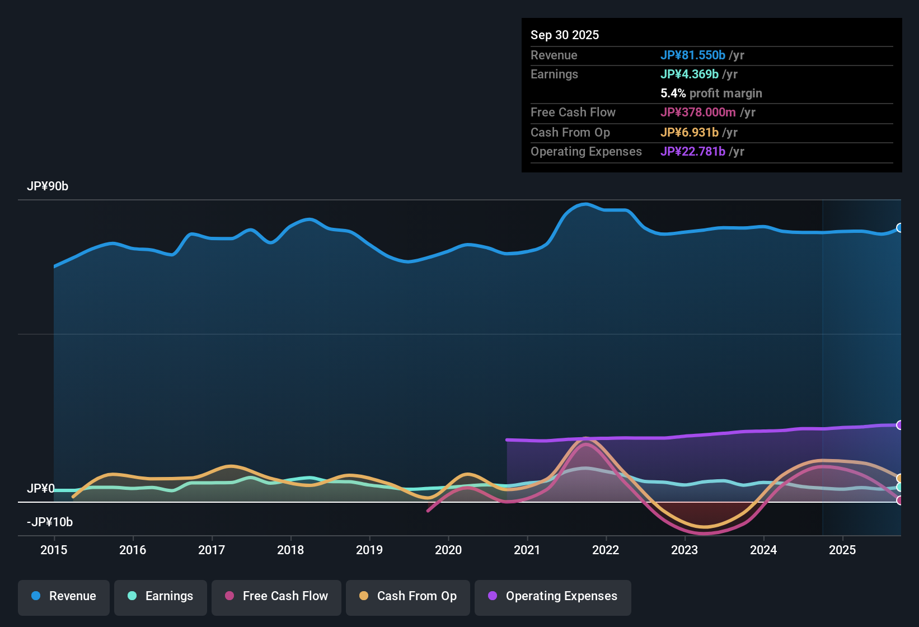Click the JP¥0 y-axis label
This screenshot has width=919, height=627.
point(41,488)
